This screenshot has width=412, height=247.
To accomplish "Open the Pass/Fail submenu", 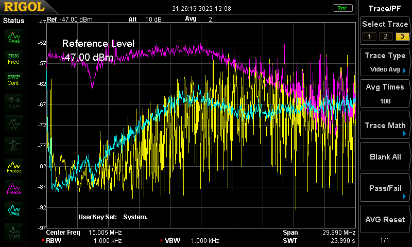I will pyautogui.click(x=385, y=188).
